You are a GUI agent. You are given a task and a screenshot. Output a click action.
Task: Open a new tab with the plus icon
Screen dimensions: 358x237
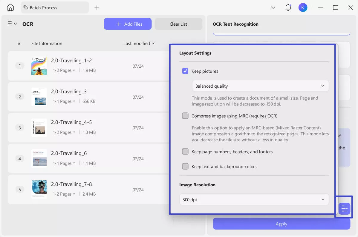tap(97, 8)
